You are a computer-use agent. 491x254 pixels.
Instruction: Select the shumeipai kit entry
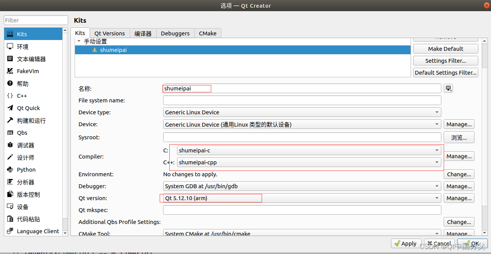pos(114,50)
